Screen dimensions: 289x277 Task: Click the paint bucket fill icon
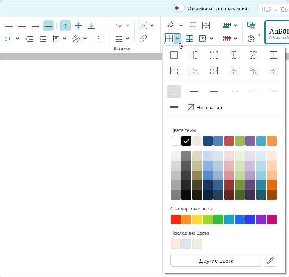click(x=171, y=25)
